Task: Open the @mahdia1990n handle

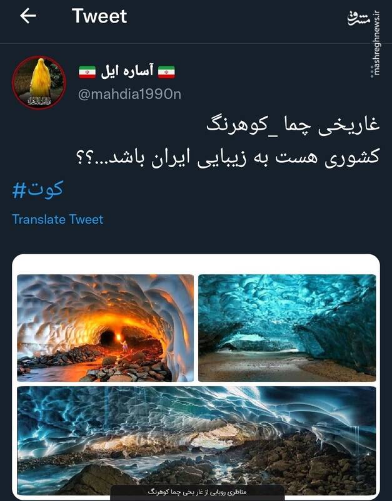Action: click(129, 95)
